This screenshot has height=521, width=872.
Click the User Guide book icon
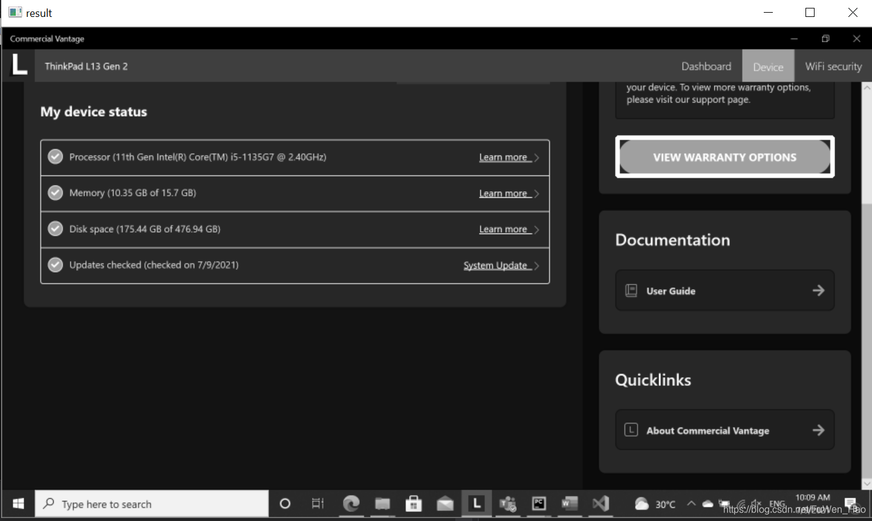pos(631,291)
